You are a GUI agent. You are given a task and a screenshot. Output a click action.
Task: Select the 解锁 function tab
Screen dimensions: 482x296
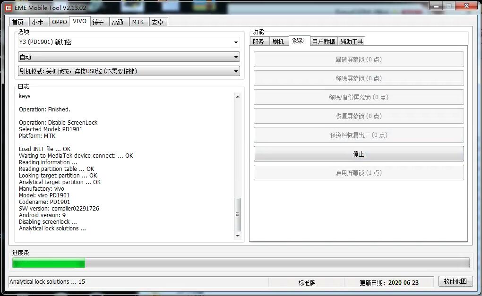tap(299, 41)
